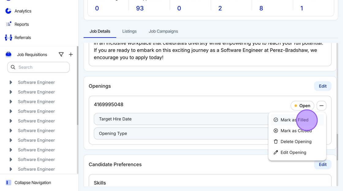Expand the third Software Engineer tree item
343x191 pixels.
[x=11, y=102]
